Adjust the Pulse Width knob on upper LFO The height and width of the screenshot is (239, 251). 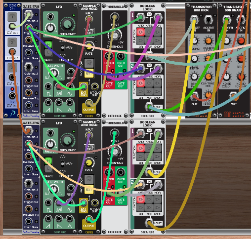[x=54, y=73]
